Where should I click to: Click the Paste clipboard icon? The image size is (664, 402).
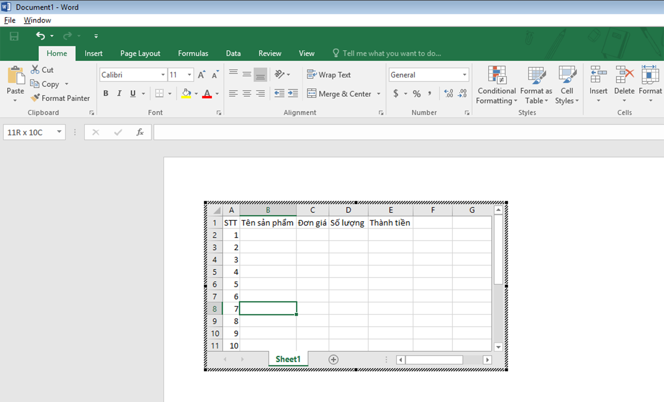(x=15, y=76)
